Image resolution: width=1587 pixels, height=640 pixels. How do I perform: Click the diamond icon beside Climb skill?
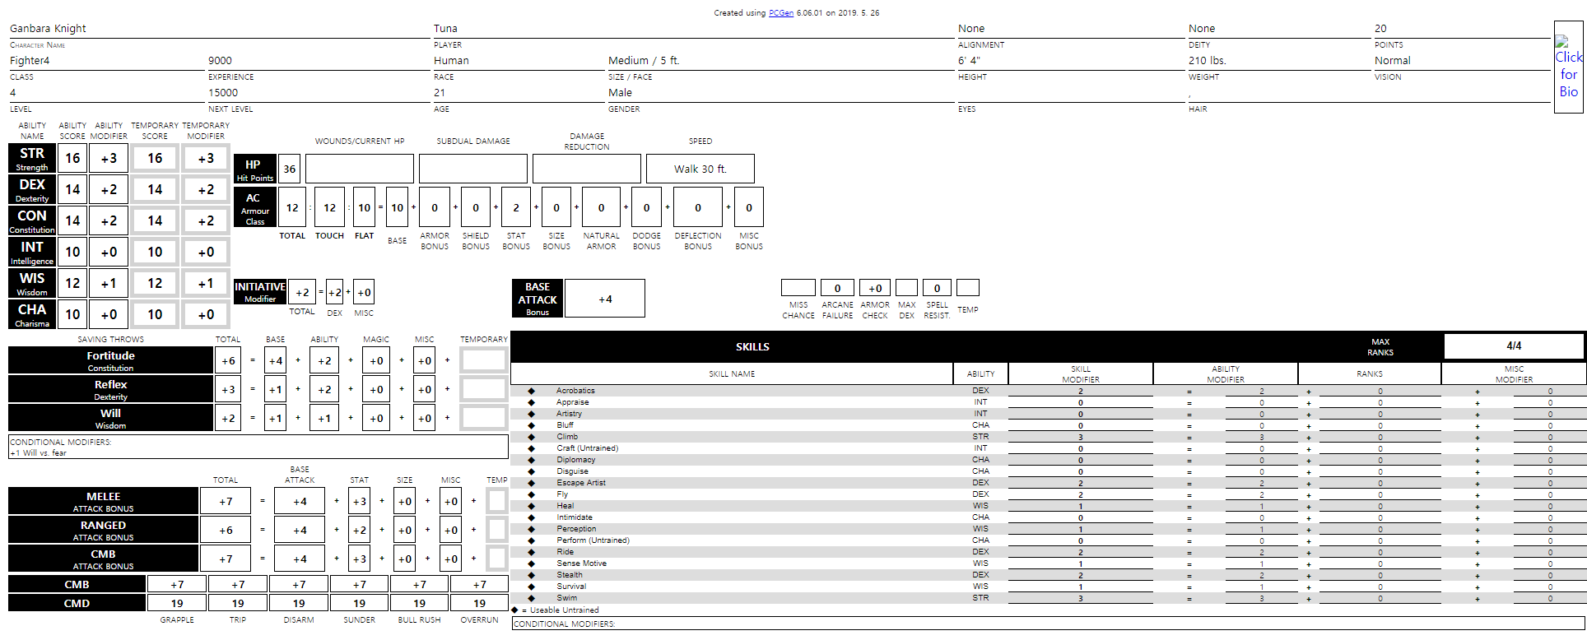coord(532,437)
